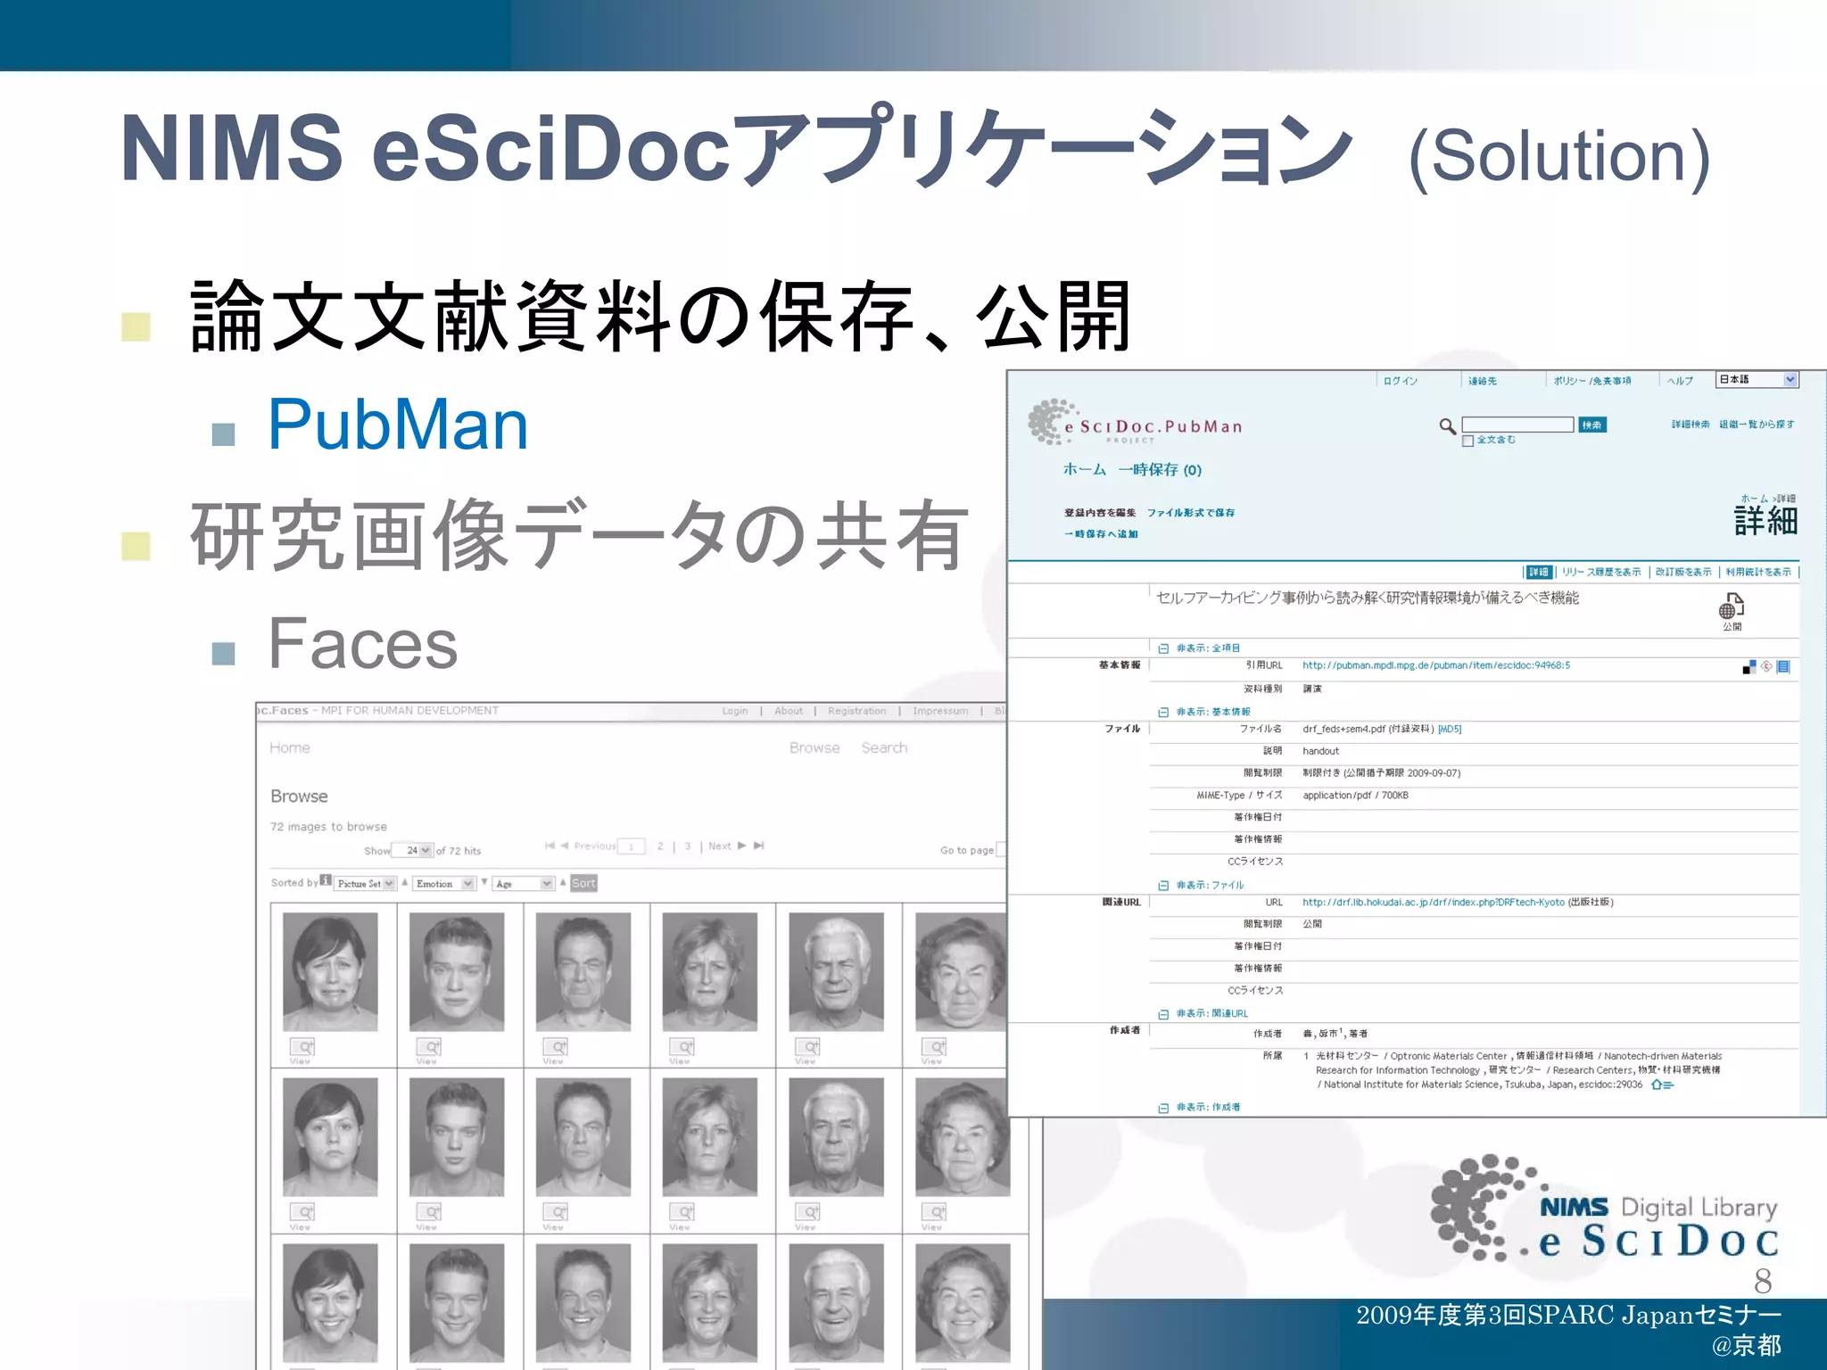Image resolution: width=1827 pixels, height=1370 pixels.
Task: Collapse the 非表示: 作成者 section
Action: pyautogui.click(x=1163, y=1107)
